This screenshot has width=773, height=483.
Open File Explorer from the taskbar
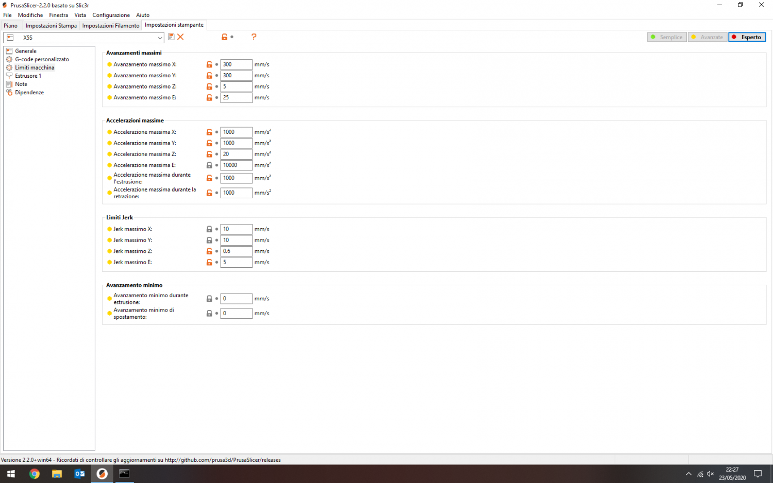(57, 474)
